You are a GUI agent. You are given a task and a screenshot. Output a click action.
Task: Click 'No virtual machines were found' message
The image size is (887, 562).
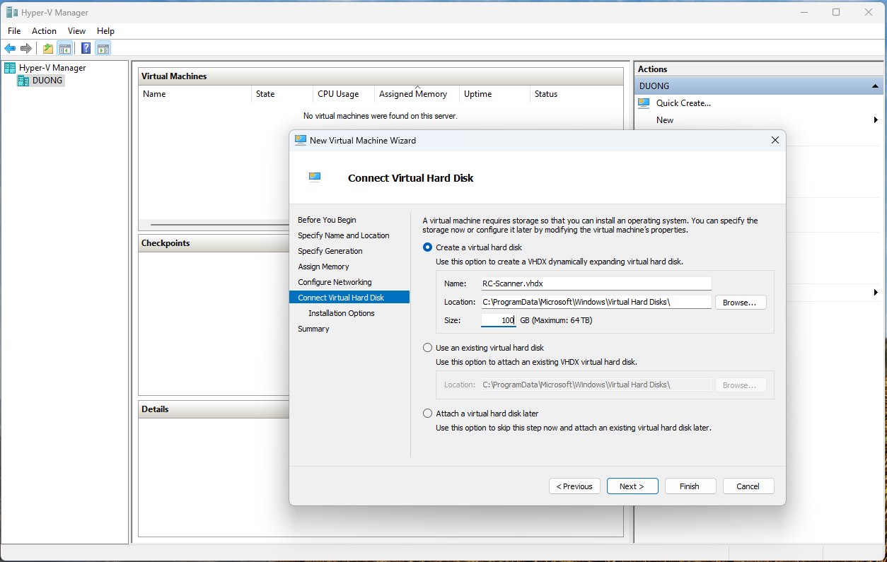(380, 116)
